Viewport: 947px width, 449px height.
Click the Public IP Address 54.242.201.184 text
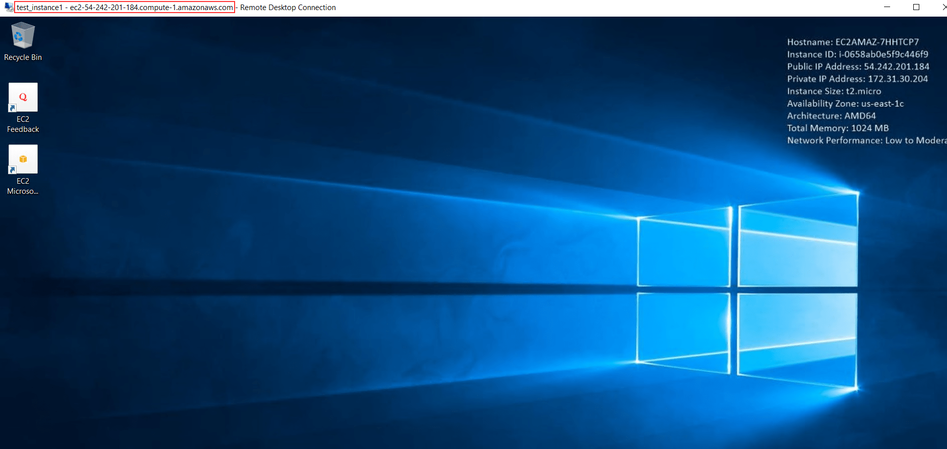pyautogui.click(x=858, y=66)
